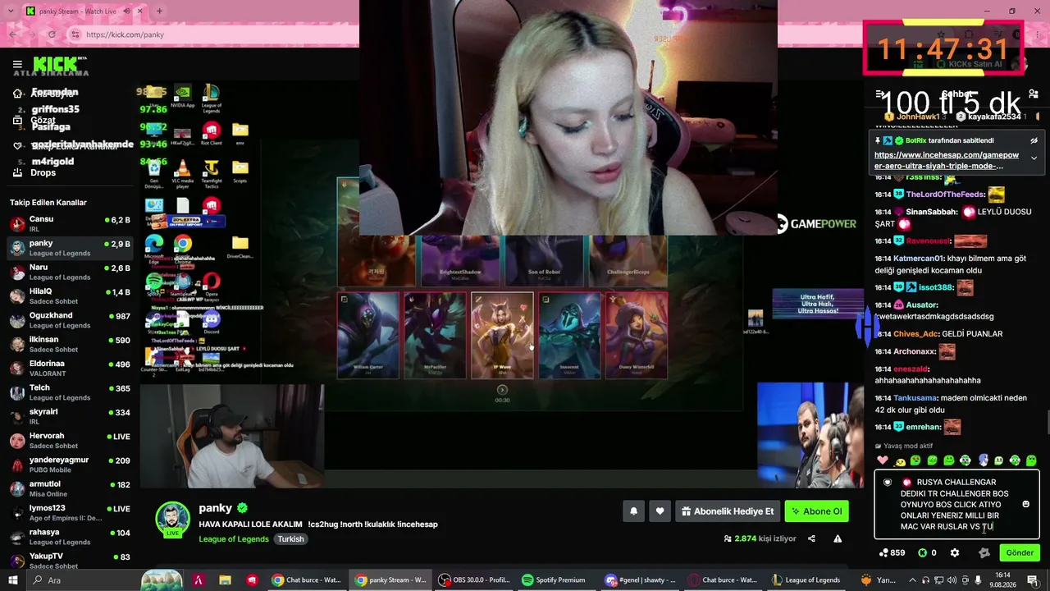Click username Katmercan01 in chat
The height and width of the screenshot is (591, 1050).
(919, 259)
